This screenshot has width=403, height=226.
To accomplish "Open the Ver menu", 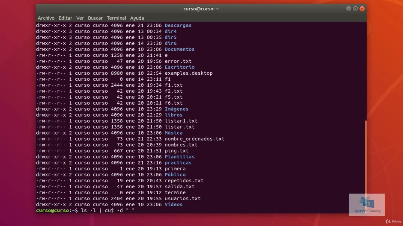I will (x=80, y=18).
